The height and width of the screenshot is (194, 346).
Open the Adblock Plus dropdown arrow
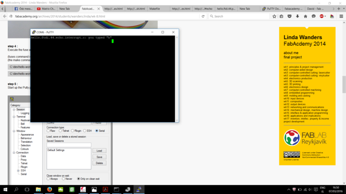(x=325, y=16)
